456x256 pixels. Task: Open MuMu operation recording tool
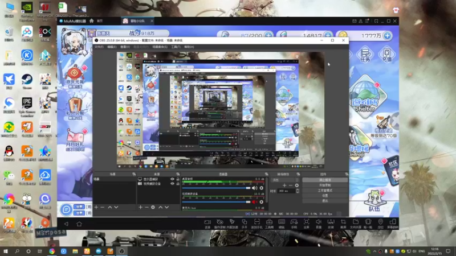[220, 223]
